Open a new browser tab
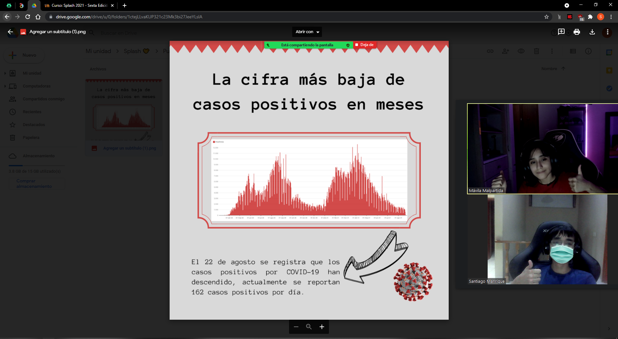 pyautogui.click(x=125, y=5)
